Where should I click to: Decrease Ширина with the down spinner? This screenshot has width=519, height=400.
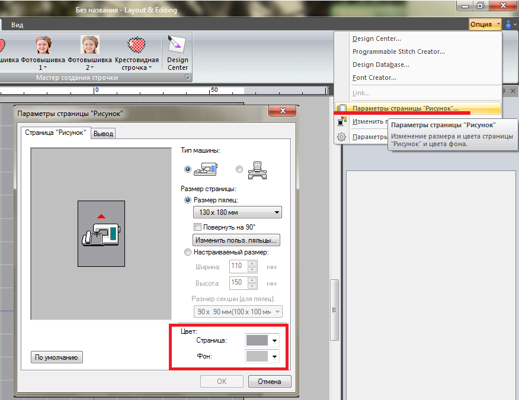252,269
